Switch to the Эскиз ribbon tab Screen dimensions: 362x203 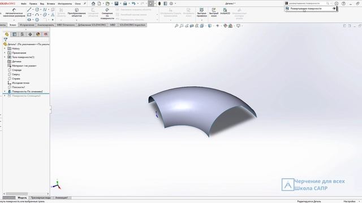[12, 25]
